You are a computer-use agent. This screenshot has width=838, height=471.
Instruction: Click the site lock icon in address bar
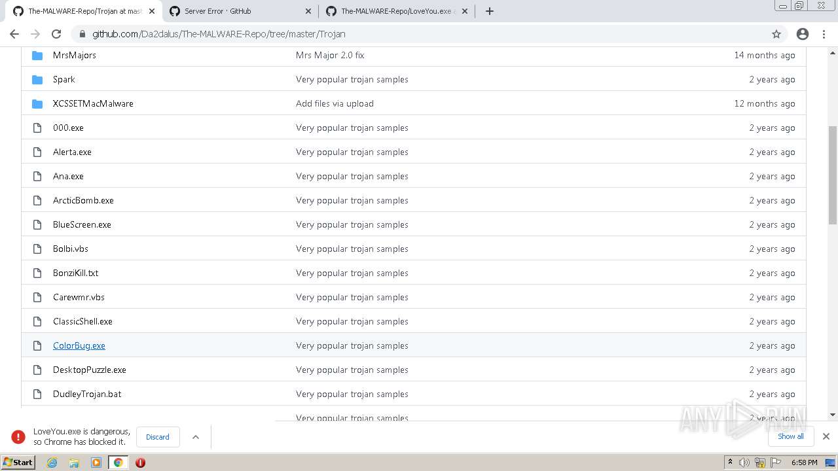click(82, 34)
